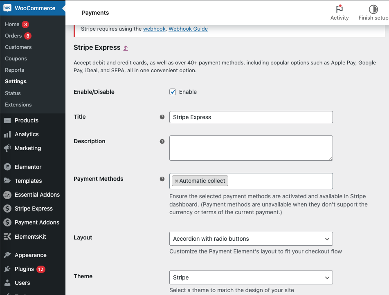Open the Templates menu label
Image resolution: width=389 pixels, height=295 pixels.
pyautogui.click(x=28, y=181)
